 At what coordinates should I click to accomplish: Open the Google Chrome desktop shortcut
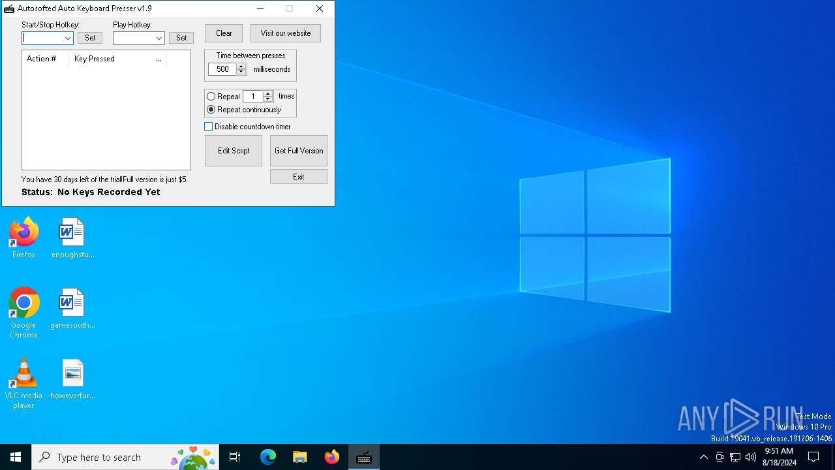pos(24,313)
